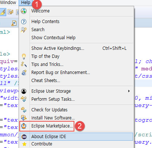
Task: Choose Report Bug or Enhancement
Action: pyautogui.click(x=77, y=73)
